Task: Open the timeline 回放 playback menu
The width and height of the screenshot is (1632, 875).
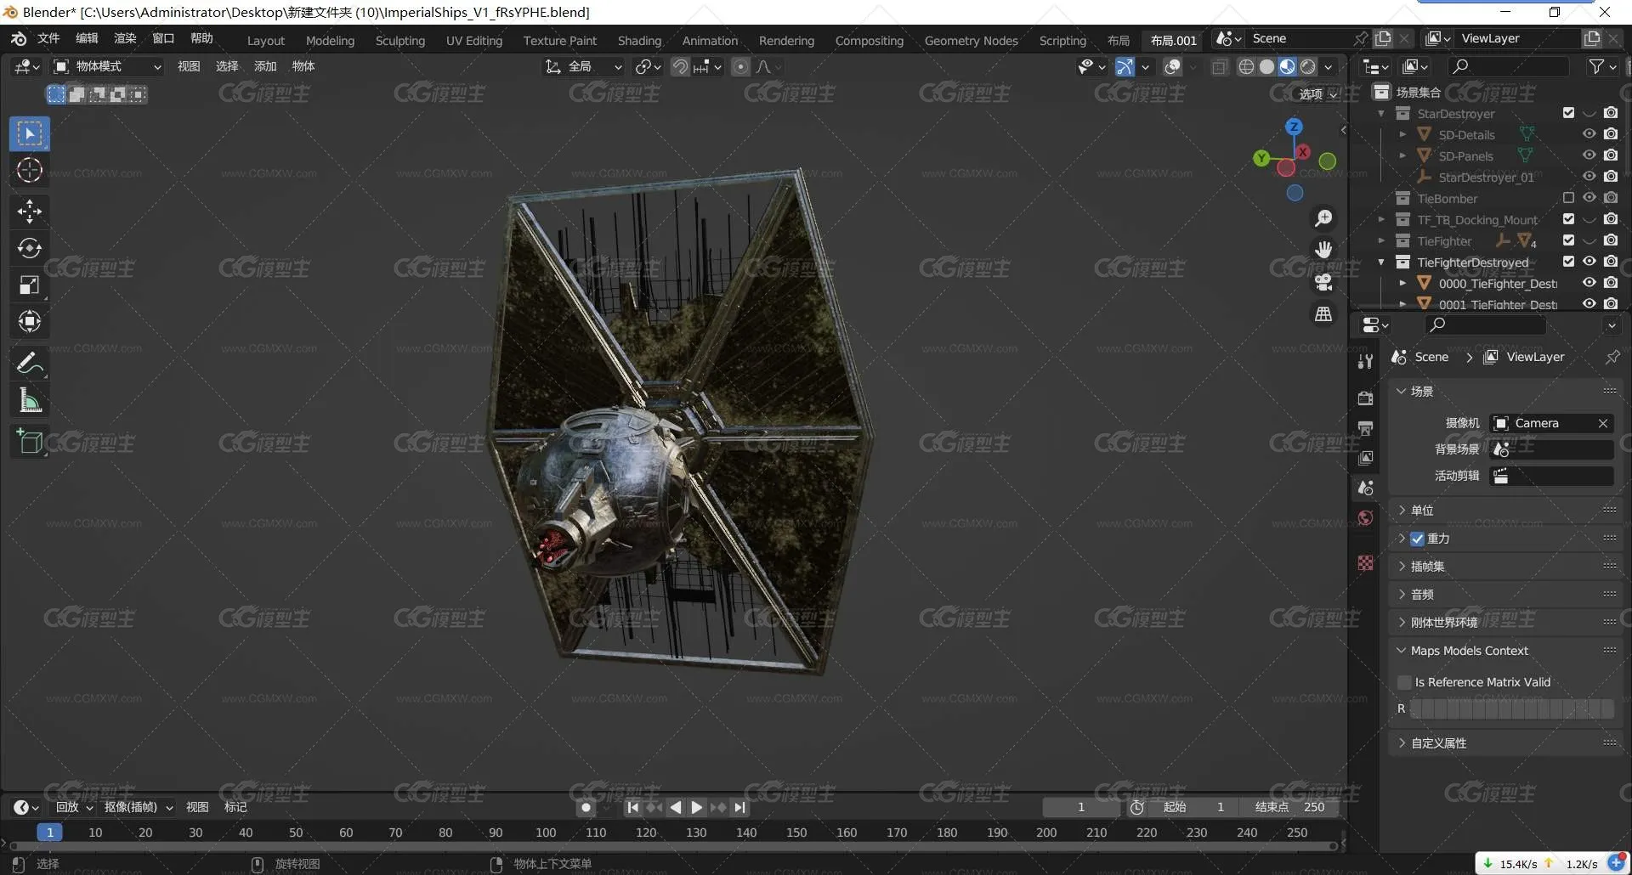Action: coord(73,807)
